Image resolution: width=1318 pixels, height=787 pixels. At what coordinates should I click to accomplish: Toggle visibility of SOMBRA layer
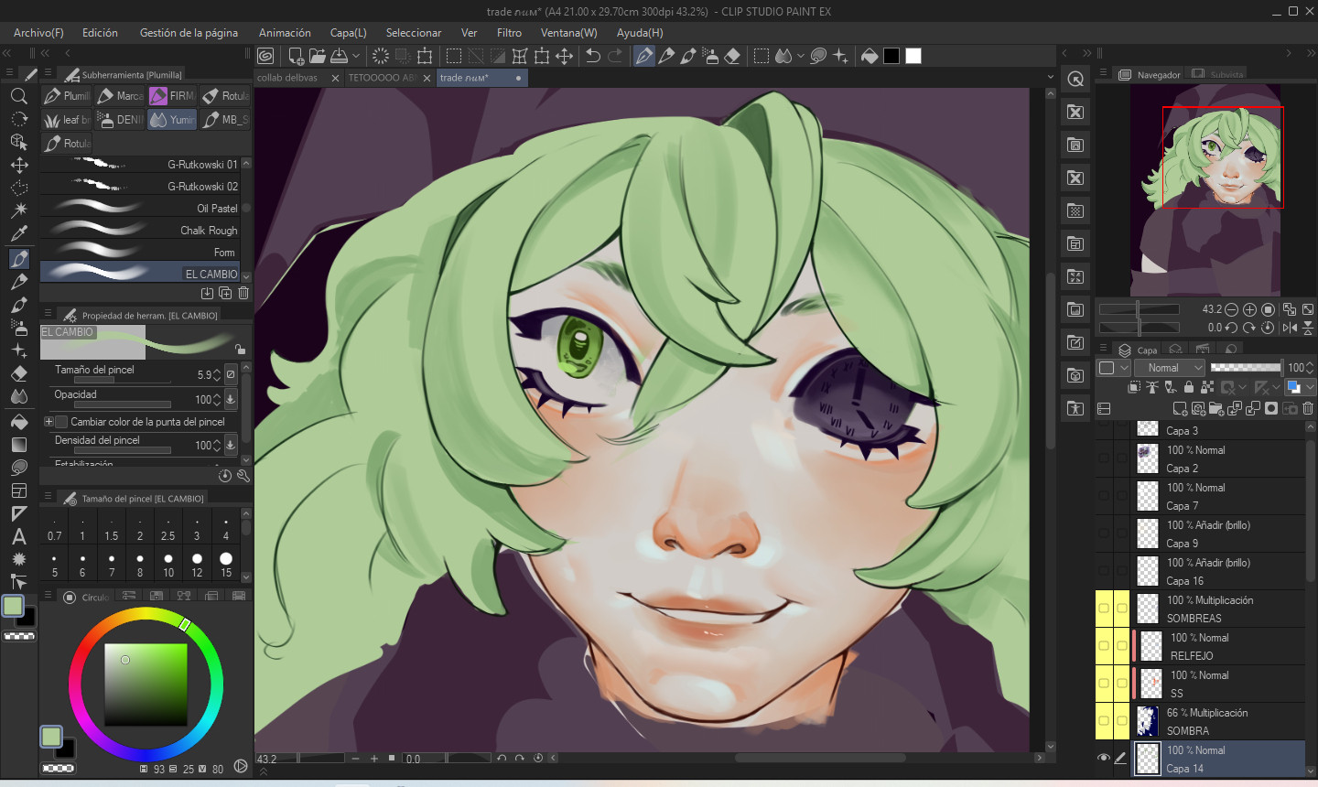(1104, 721)
